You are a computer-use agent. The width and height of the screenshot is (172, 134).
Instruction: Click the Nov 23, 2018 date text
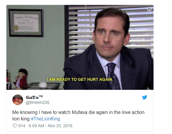[60, 126]
